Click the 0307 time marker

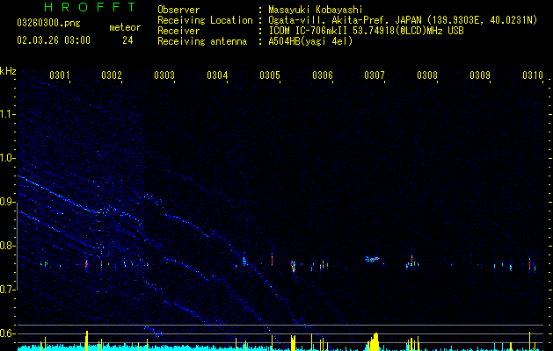click(375, 75)
